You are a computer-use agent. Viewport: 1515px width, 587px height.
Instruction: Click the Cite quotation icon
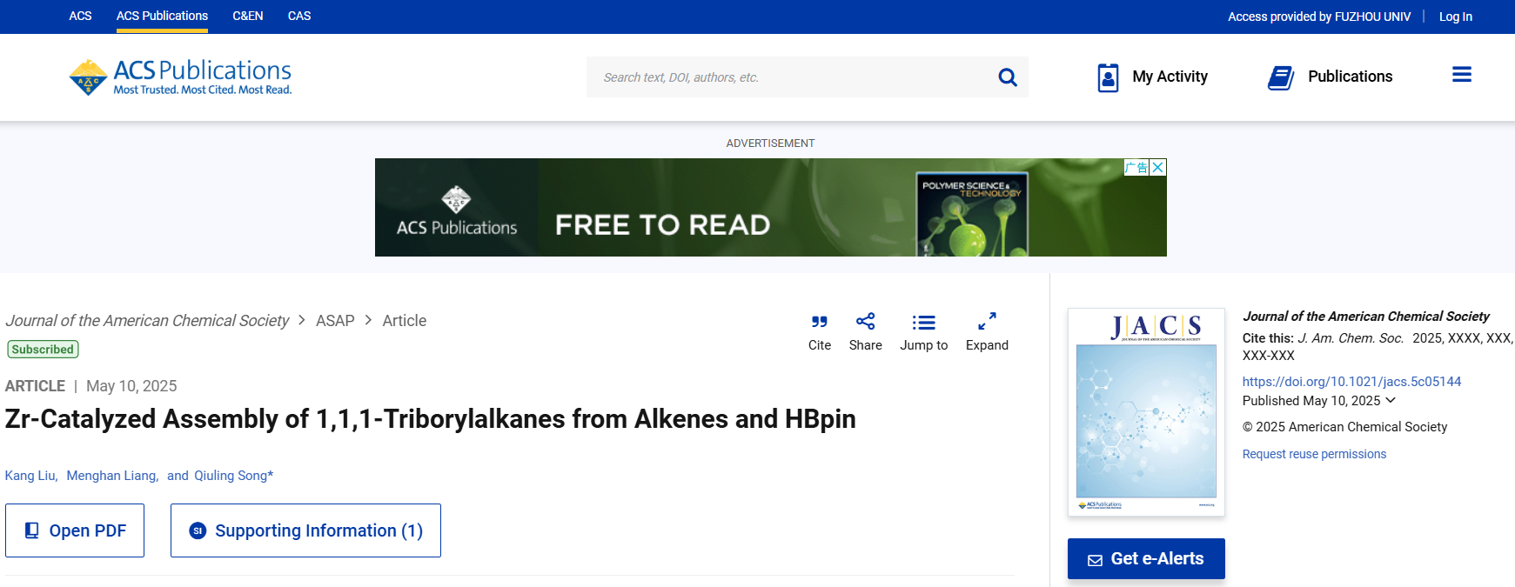[x=819, y=323]
